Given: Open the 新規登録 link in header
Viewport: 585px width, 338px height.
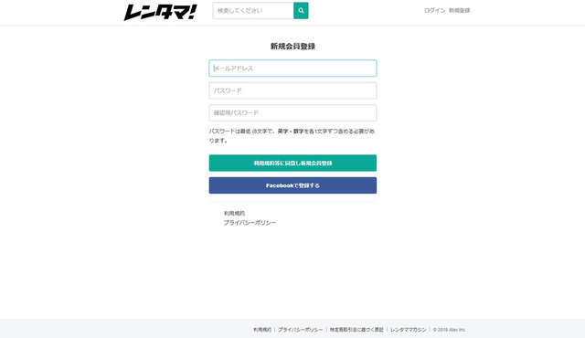Looking at the screenshot, I should click(459, 10).
